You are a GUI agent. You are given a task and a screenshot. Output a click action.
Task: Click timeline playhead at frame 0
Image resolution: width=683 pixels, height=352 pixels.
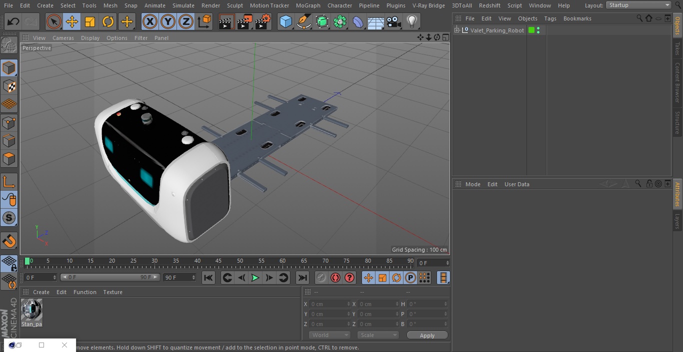(27, 261)
